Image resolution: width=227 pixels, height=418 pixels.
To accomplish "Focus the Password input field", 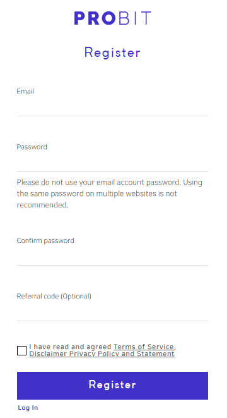I will click(x=112, y=164).
